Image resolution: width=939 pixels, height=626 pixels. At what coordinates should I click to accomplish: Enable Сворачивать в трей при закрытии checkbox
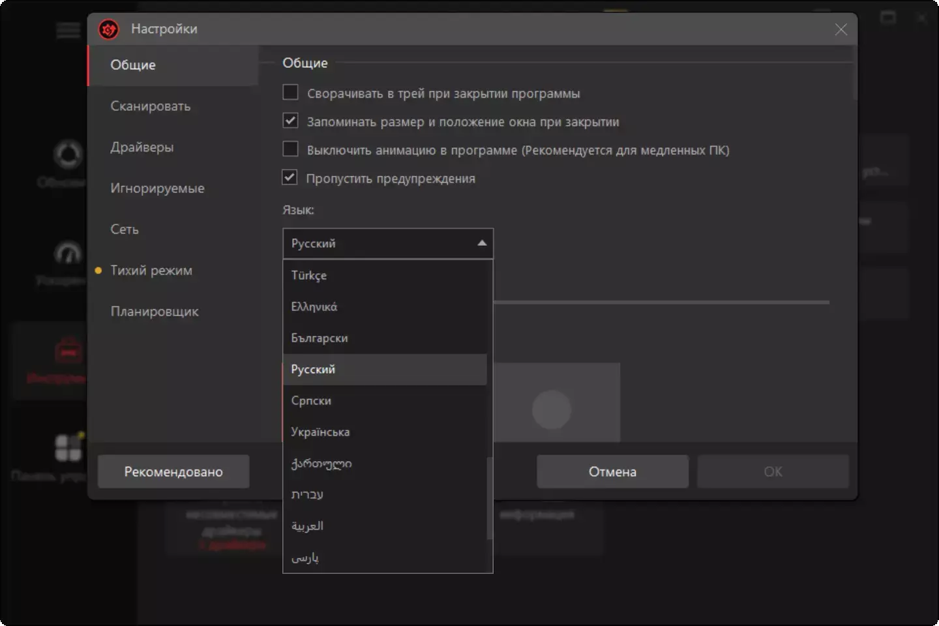pyautogui.click(x=290, y=93)
